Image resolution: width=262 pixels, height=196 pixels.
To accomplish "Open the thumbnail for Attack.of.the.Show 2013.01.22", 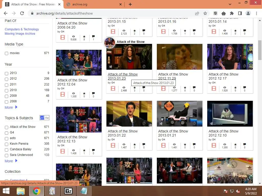I will pos(129,114).
